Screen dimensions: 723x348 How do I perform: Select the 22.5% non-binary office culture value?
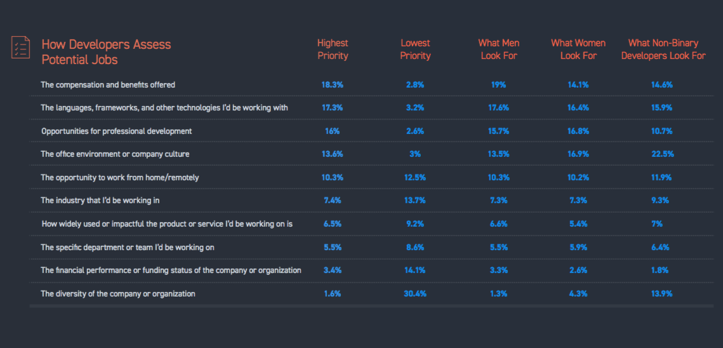tap(662, 154)
